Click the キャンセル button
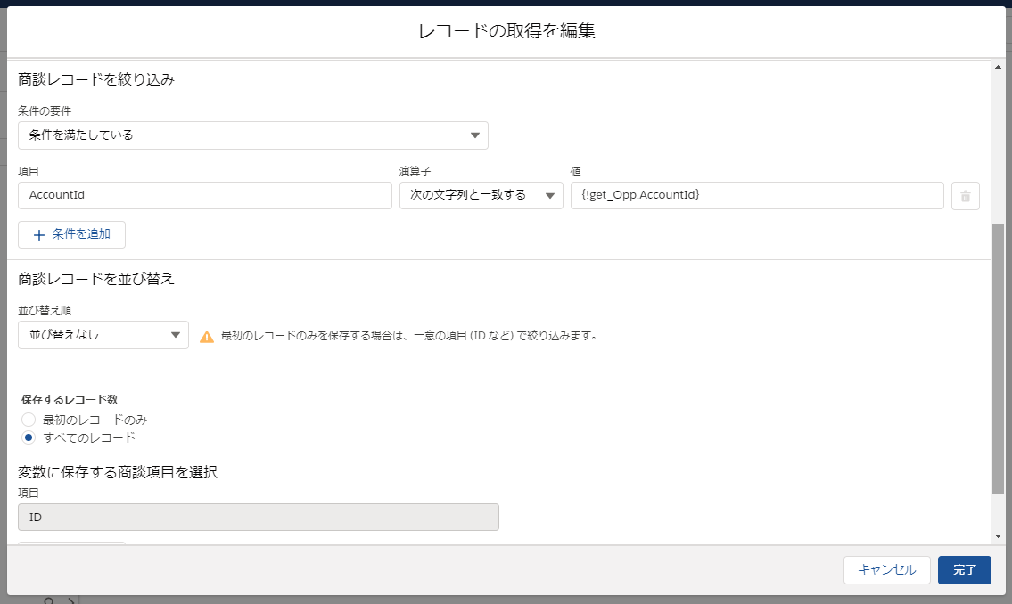Screen dimensions: 1012x604 (x=886, y=570)
